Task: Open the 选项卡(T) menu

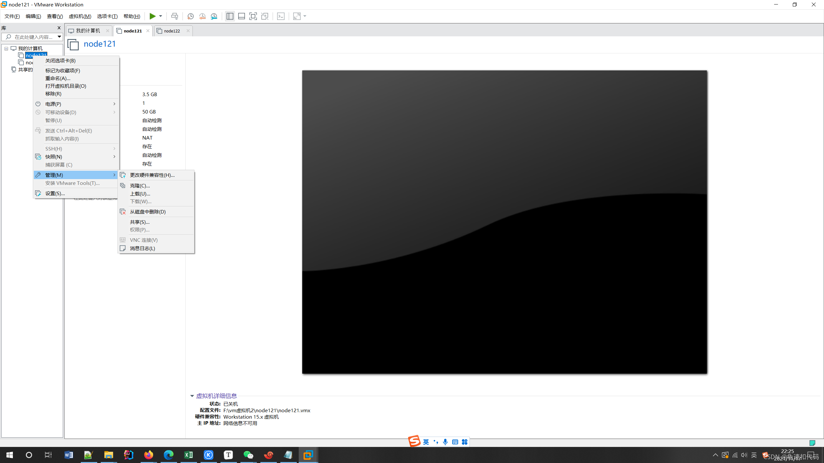Action: [x=108, y=16]
